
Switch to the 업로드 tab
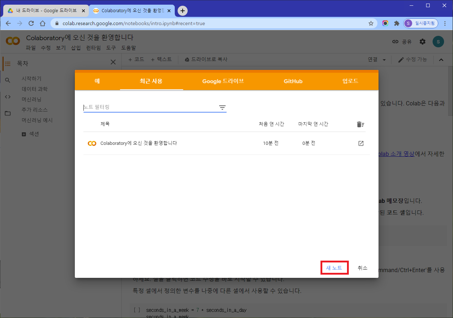[x=350, y=81]
